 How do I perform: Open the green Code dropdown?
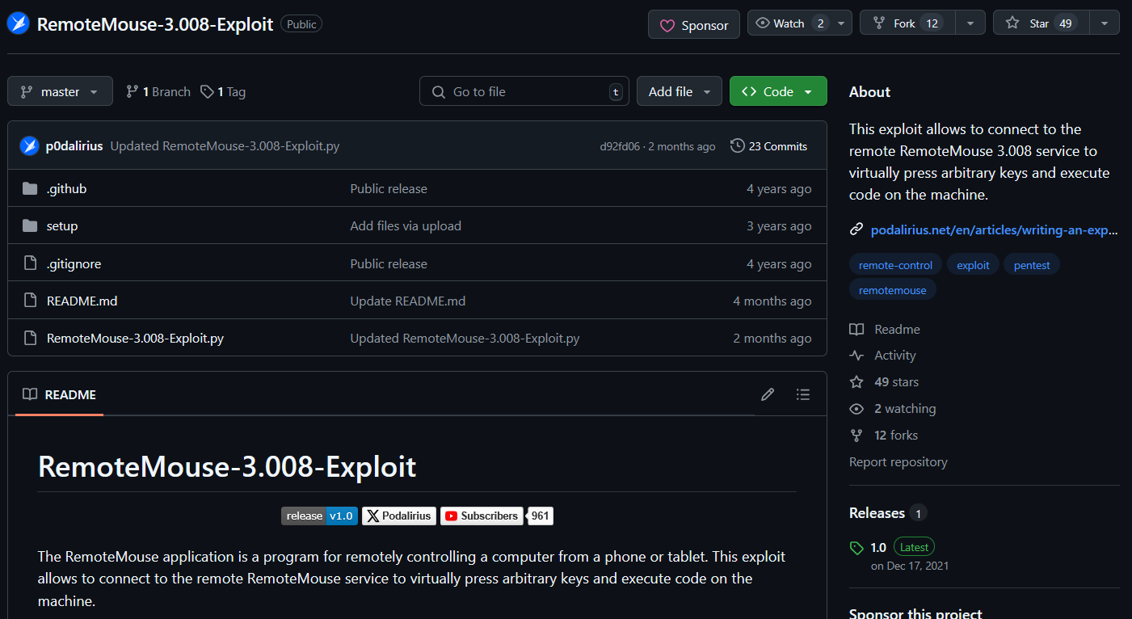pyautogui.click(x=778, y=91)
